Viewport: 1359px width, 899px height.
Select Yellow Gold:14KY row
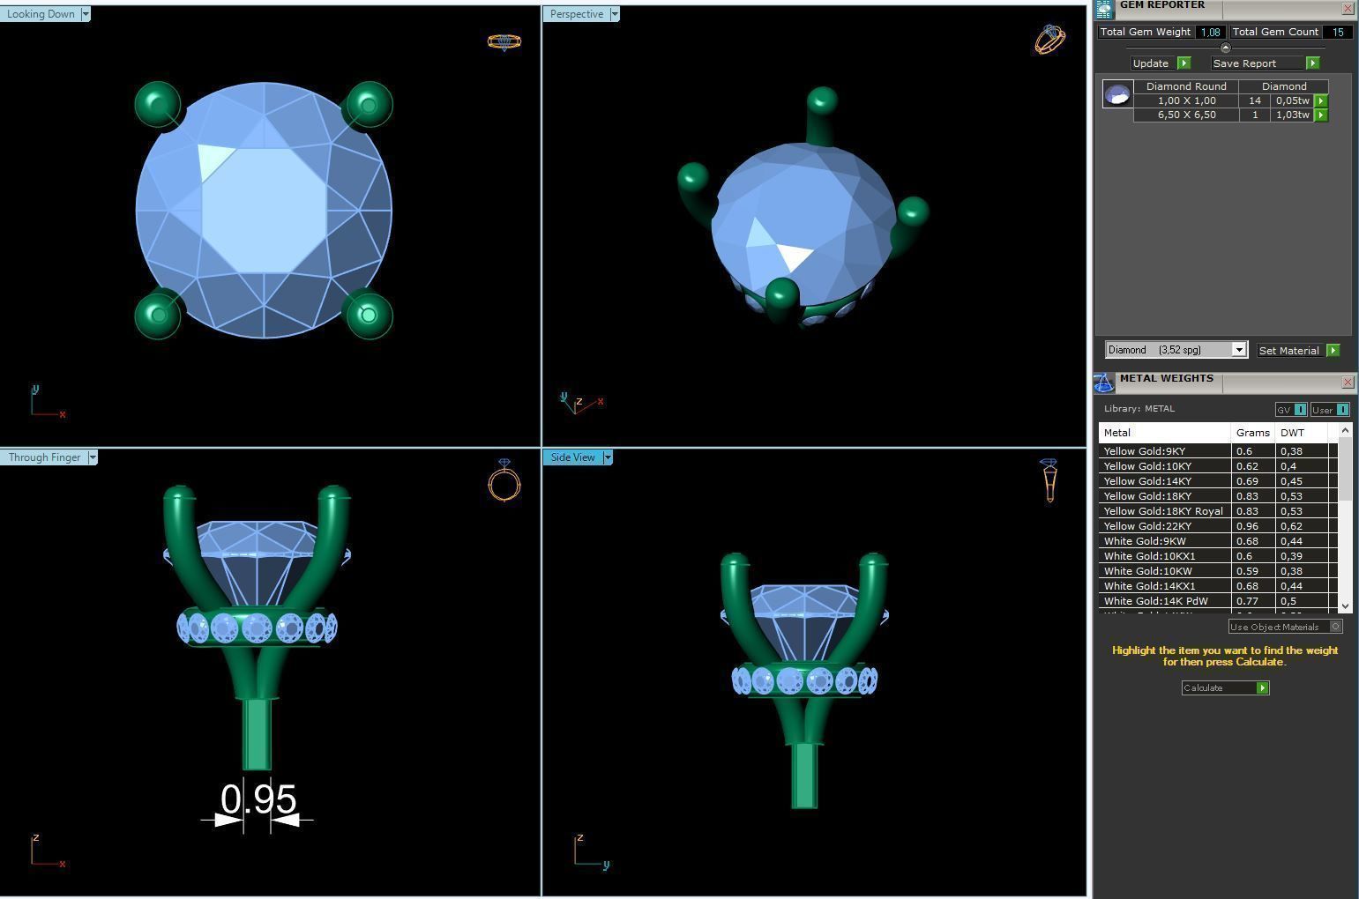click(1218, 481)
